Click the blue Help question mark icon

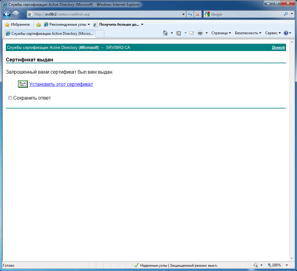[286, 33]
